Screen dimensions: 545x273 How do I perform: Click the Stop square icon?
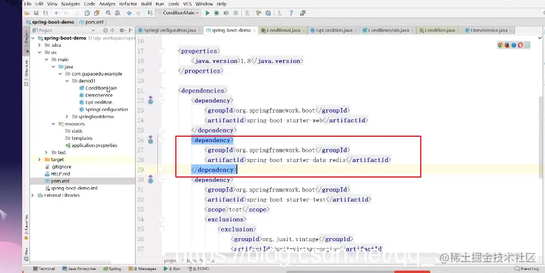click(236, 13)
